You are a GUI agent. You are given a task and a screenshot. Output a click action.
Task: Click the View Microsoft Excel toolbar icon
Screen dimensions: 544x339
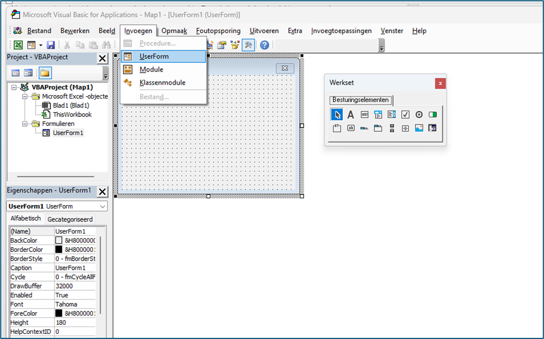click(x=18, y=45)
